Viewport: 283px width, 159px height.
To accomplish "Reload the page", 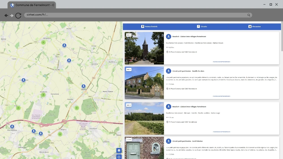I will (18, 16).
